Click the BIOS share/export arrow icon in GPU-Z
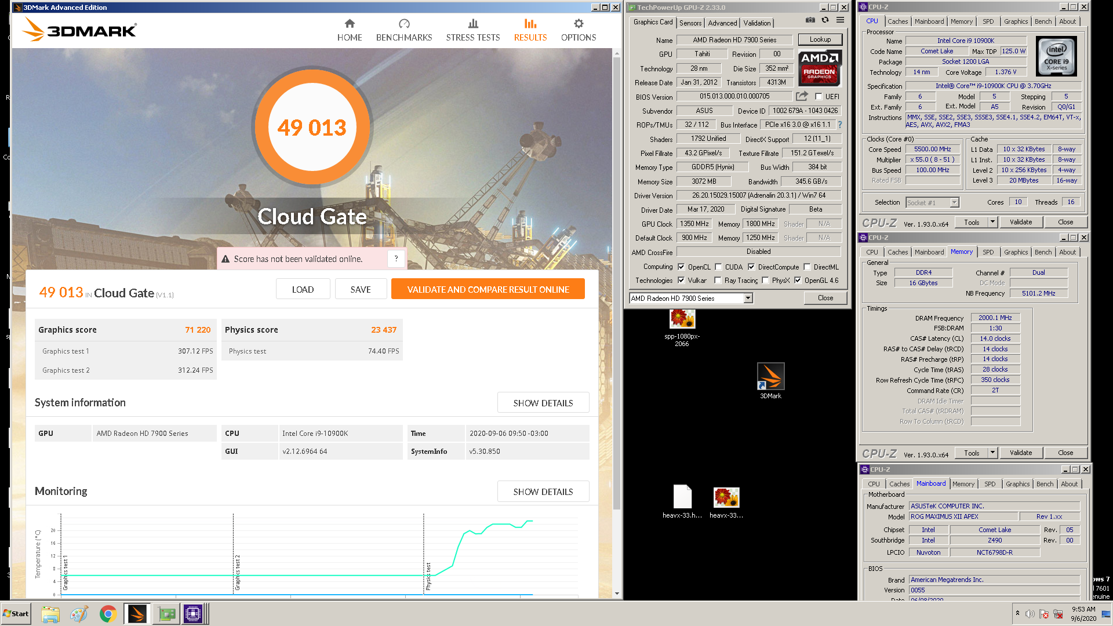The image size is (1113, 626). [802, 96]
